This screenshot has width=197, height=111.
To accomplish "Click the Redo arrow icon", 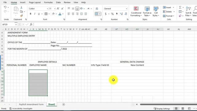I will (5, 12).
